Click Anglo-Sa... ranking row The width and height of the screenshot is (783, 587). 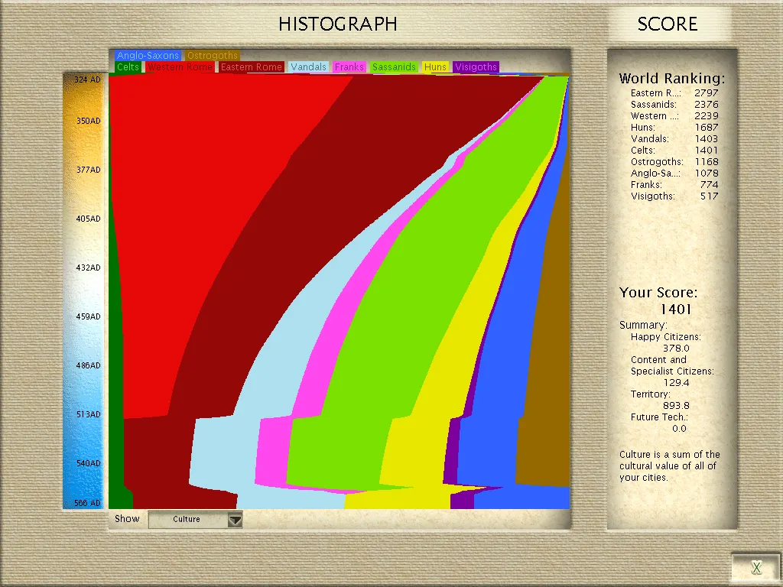pos(674,174)
